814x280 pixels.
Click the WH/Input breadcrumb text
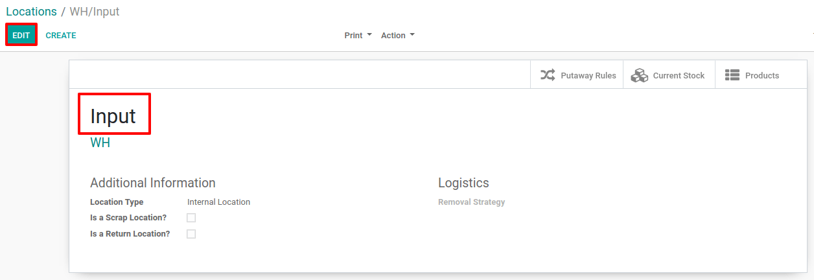click(x=95, y=12)
